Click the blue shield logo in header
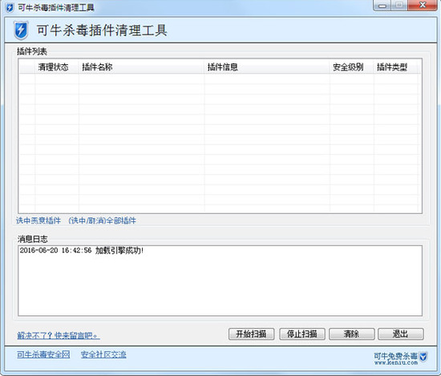This screenshot has width=441, height=376. pyautogui.click(x=21, y=30)
